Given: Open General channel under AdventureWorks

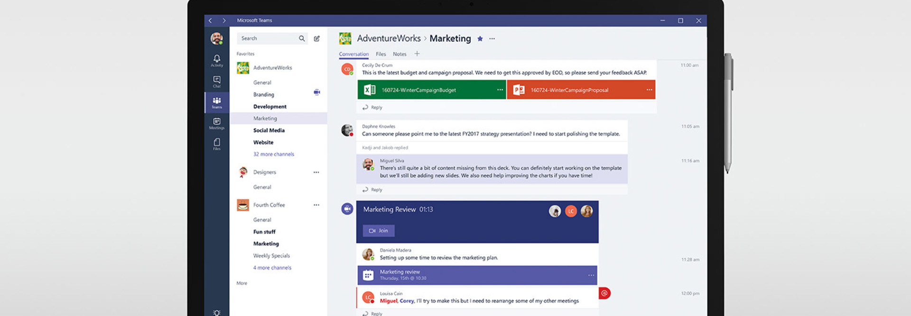Looking at the screenshot, I should point(262,82).
